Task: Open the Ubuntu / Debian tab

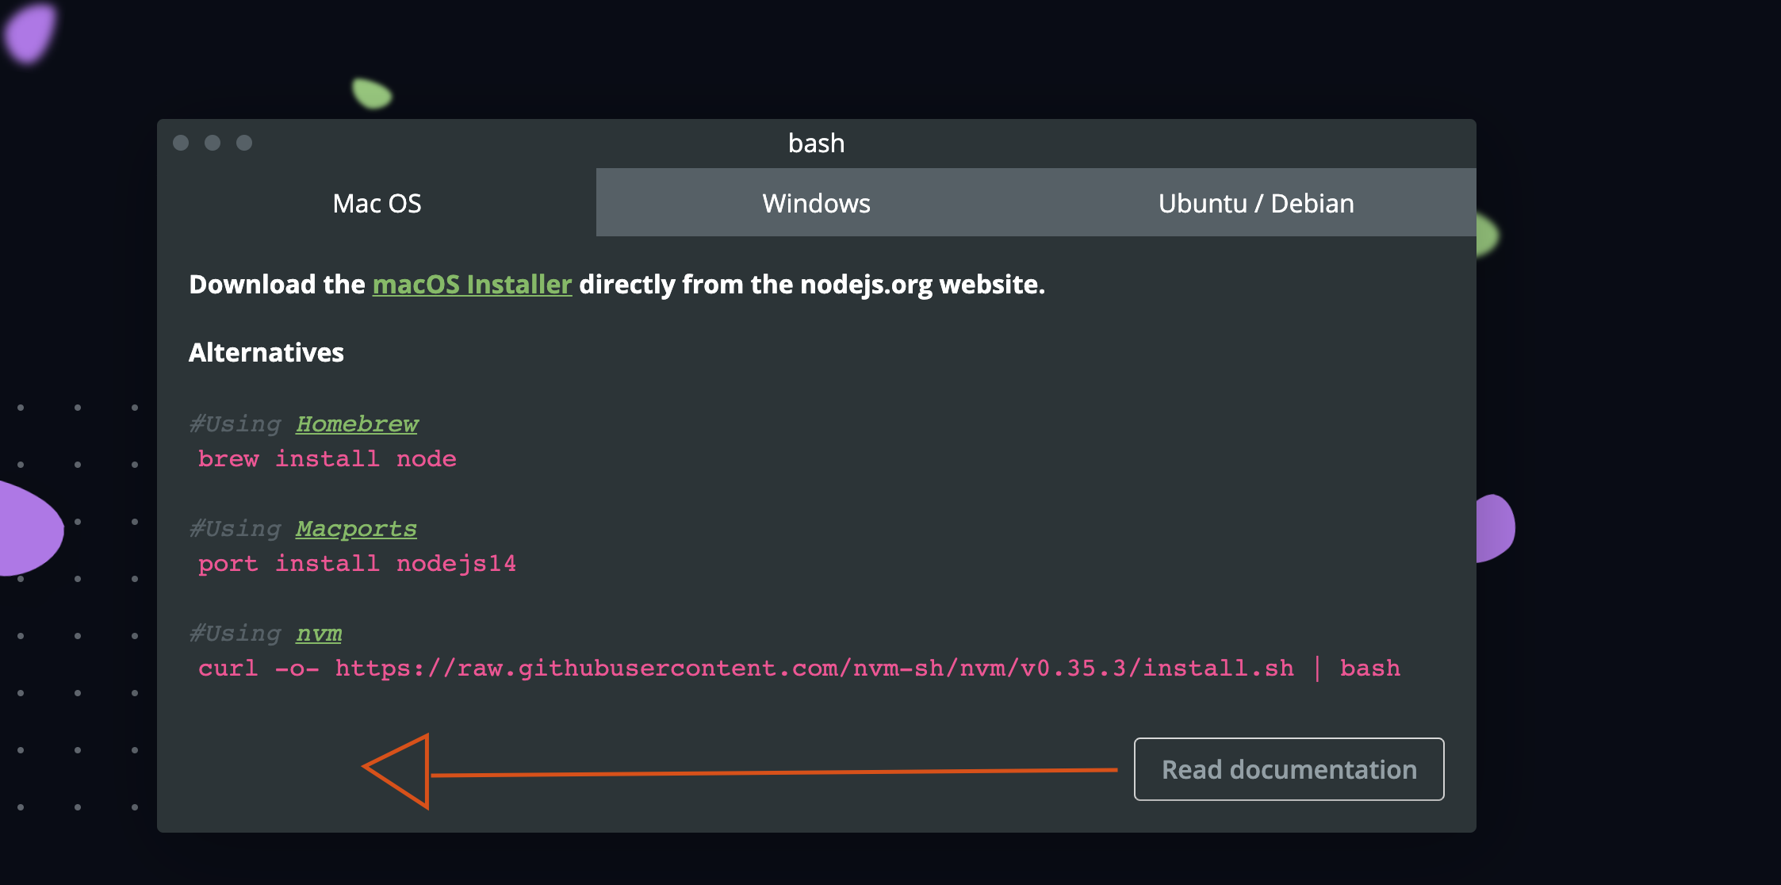Action: (1256, 203)
